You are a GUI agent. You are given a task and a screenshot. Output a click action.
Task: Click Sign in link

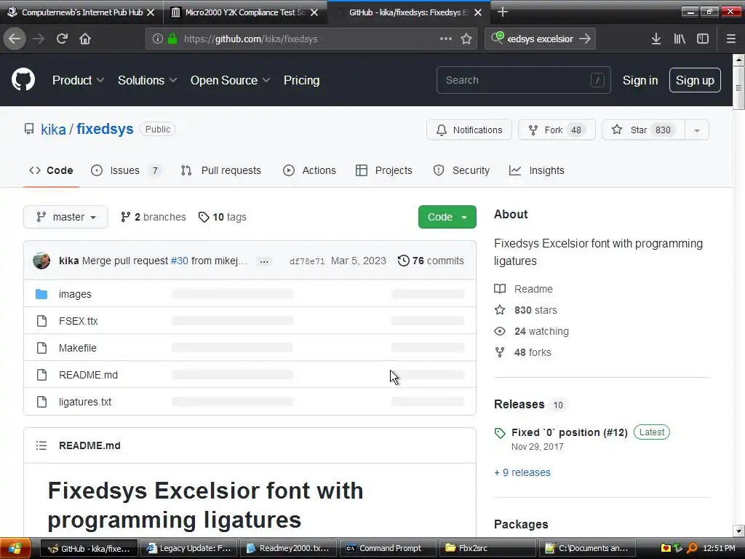pyautogui.click(x=640, y=80)
